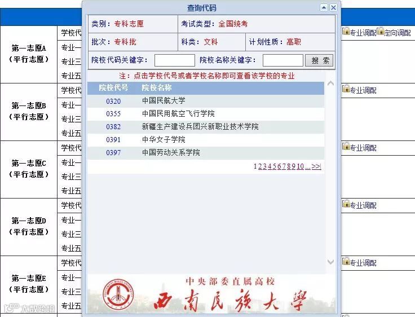Screen dimensions: 415x317
Task: Click the 专科志愿 category value
Action: [x=129, y=24]
